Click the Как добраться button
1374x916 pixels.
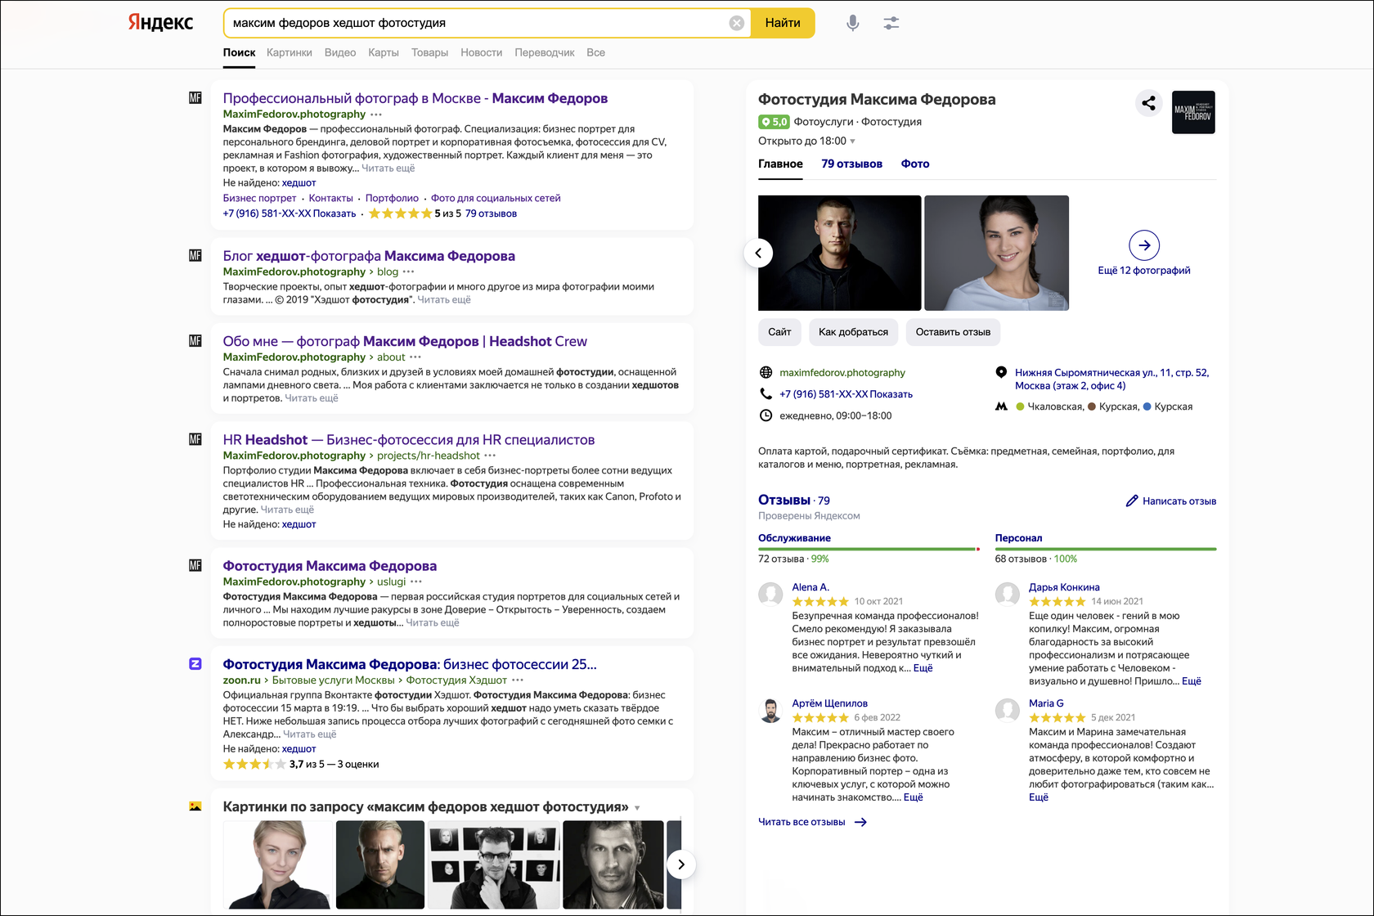[853, 332]
